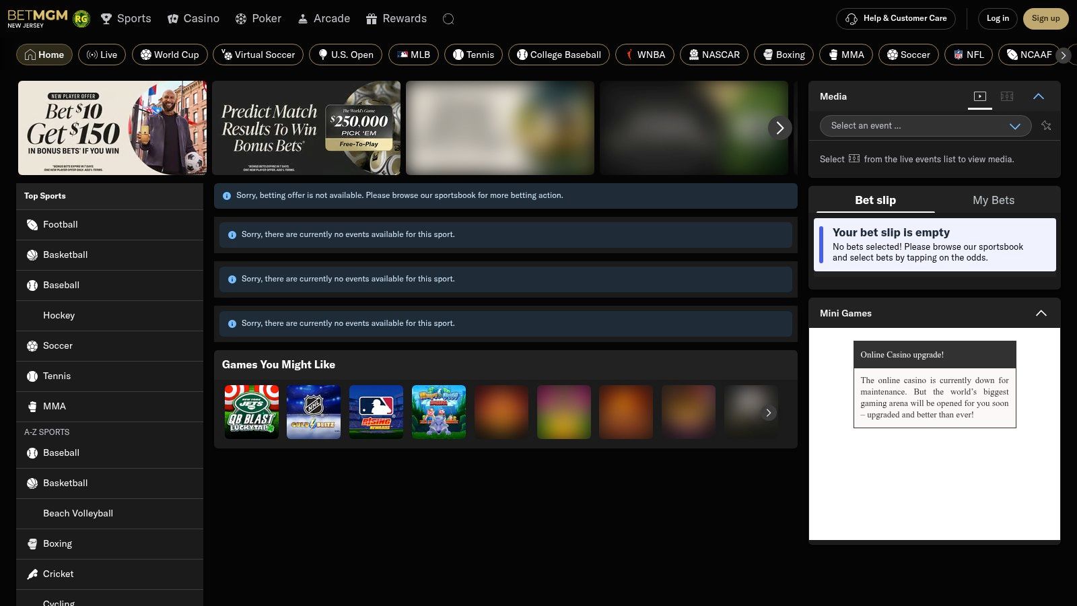Select NASCAR in the sports bar
Screen dimensions: 1077x606
[x=714, y=55]
